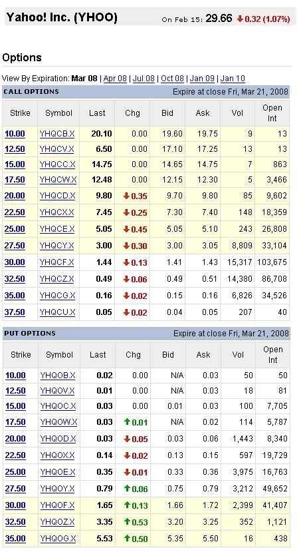
Task: Click put strike 10.00 in YHQOB.X row
Action: 15,376
